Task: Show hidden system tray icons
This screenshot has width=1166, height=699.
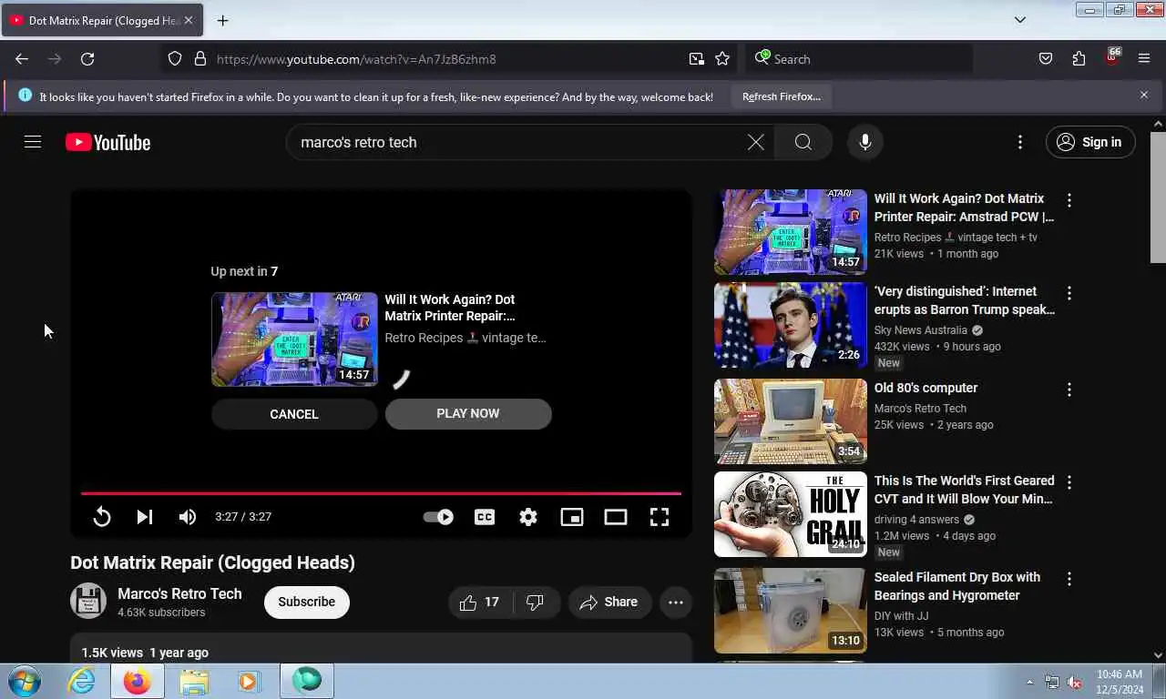Action: point(1030,682)
